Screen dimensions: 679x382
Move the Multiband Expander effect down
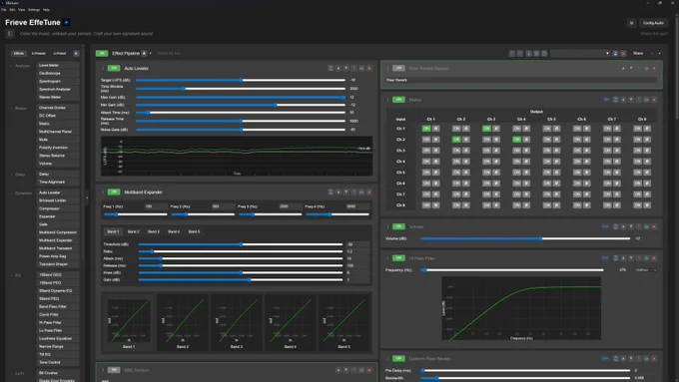[346, 192]
